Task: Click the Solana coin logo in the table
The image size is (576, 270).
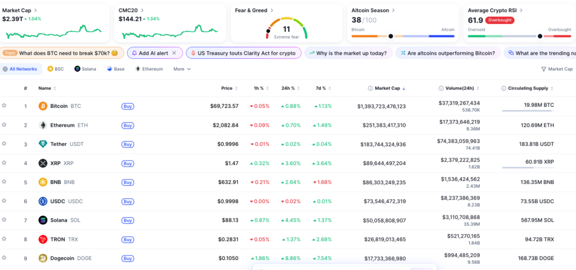Action: (43, 220)
